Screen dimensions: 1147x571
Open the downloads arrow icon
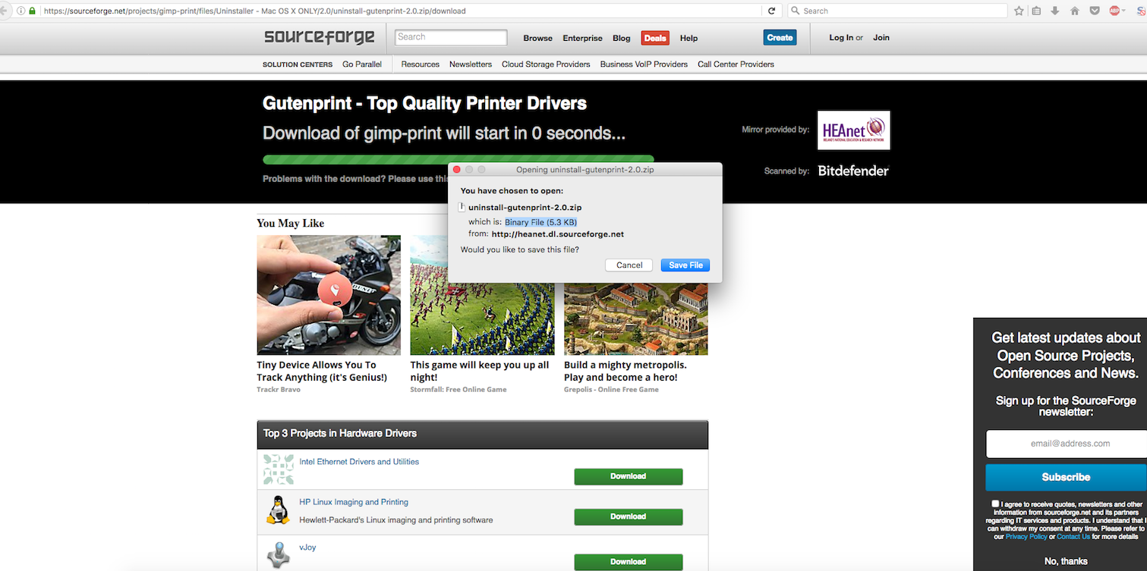tap(1055, 11)
